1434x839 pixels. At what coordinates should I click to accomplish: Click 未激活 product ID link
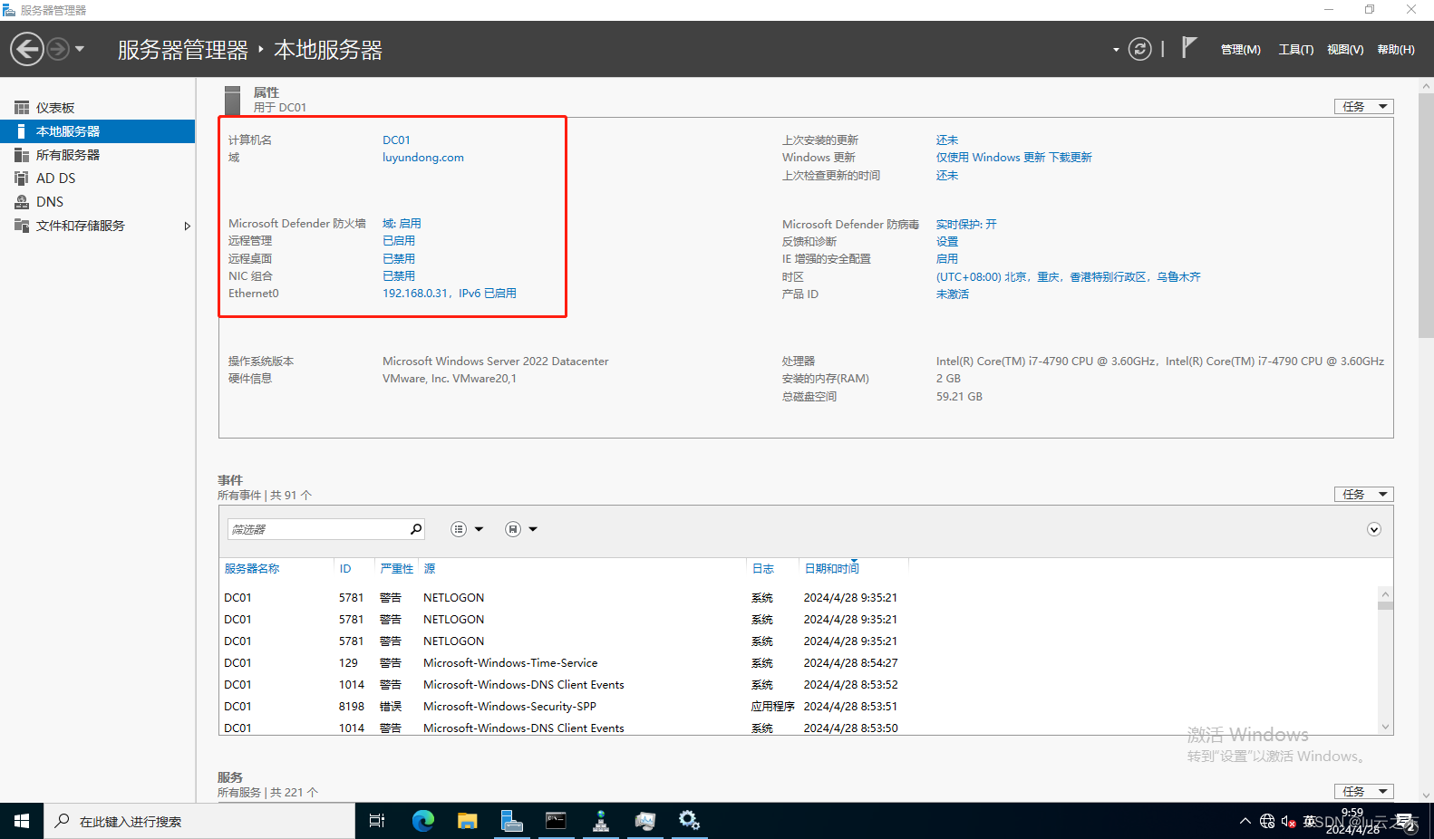pyautogui.click(x=953, y=294)
